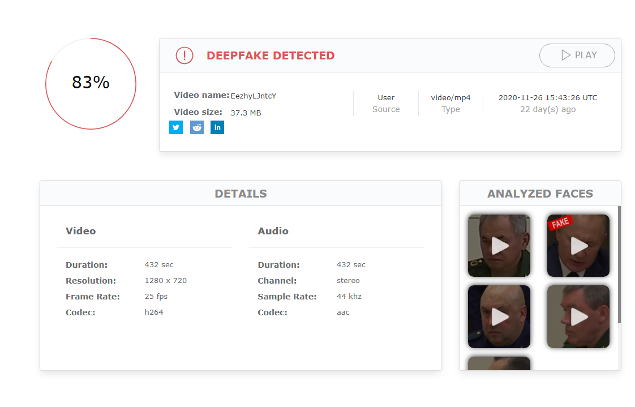The width and height of the screenshot is (635, 407).
Task: Click the 44 khz sample rate value
Action: point(349,297)
